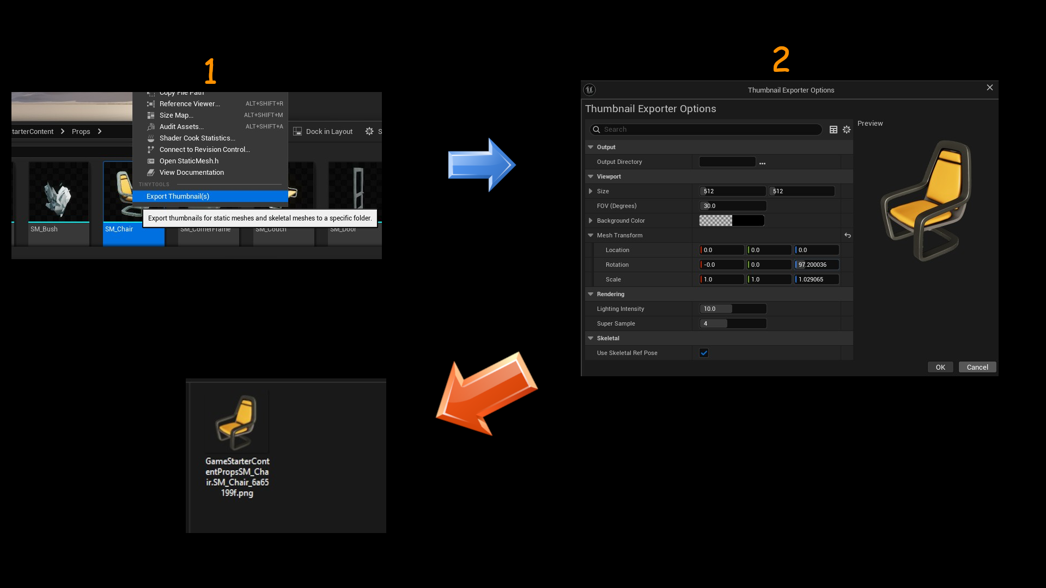1046x588 pixels.
Task: Open Shader Cook Statistics entry
Action: (210, 138)
